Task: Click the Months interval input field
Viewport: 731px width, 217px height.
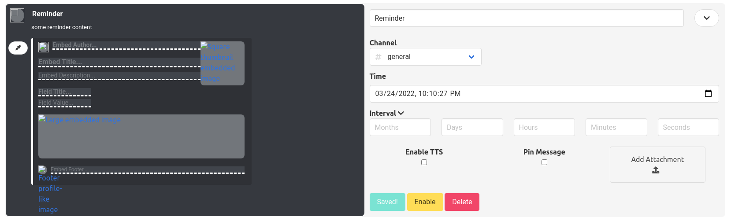Action: click(x=400, y=127)
